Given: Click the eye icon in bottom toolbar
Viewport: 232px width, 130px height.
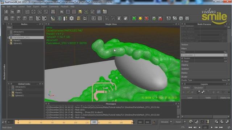Looking at the screenshot, I should pos(202,122).
